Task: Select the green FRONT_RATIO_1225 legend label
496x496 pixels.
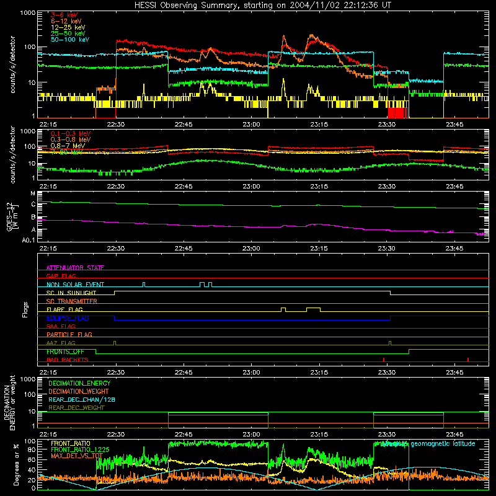Action: click(x=80, y=449)
